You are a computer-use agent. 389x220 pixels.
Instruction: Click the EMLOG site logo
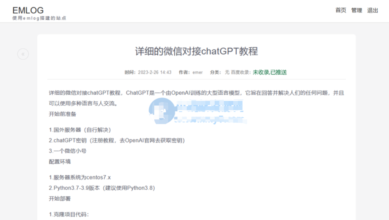click(28, 10)
